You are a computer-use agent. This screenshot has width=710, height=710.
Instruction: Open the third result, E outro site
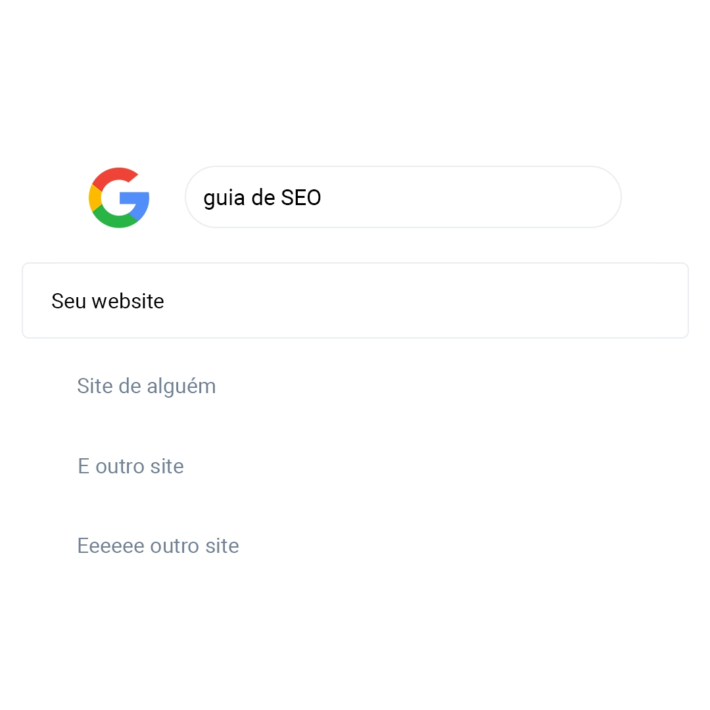[x=131, y=466]
